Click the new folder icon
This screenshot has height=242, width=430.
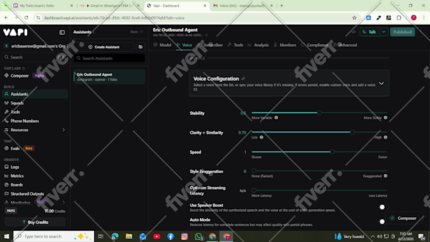point(140,47)
